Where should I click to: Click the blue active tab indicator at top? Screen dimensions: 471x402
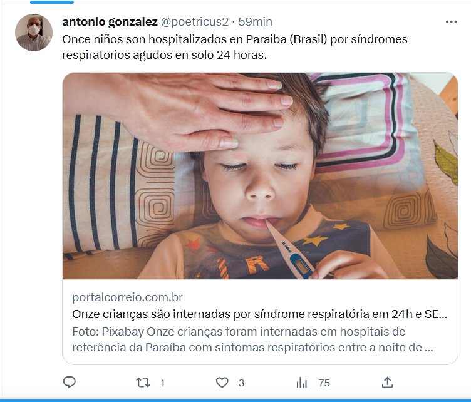(x=52, y=2)
